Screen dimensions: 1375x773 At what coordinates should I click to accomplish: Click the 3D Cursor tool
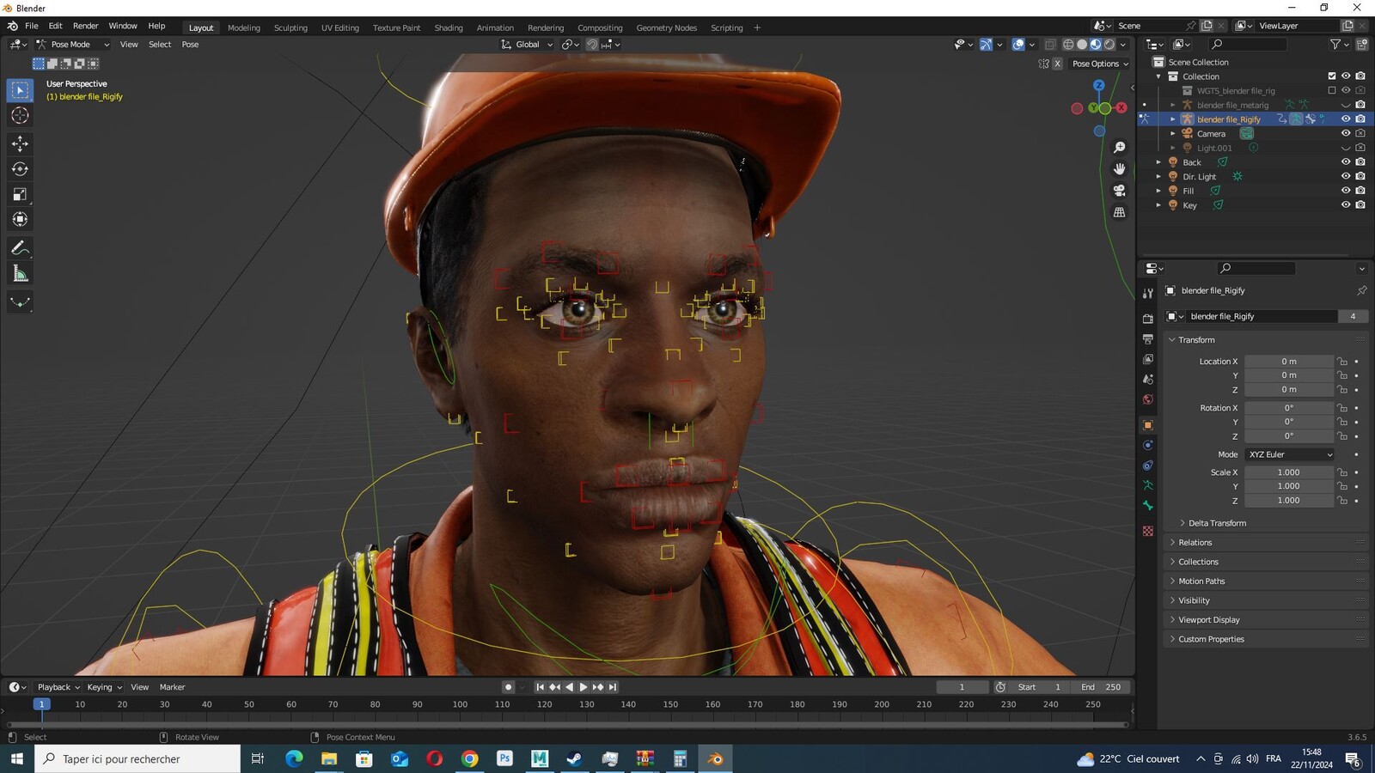point(20,116)
